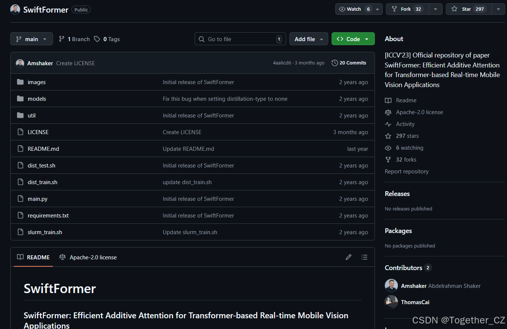
Task: Open the ThomasCai contributor name
Action: pos(415,302)
